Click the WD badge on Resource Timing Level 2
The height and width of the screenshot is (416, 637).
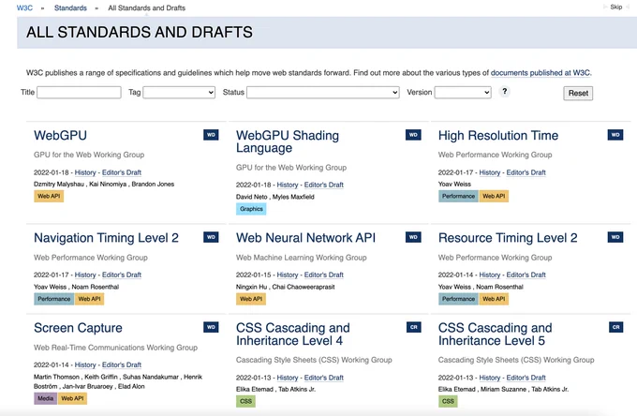(x=615, y=237)
